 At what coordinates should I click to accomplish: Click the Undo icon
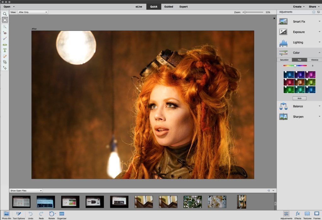click(31, 214)
